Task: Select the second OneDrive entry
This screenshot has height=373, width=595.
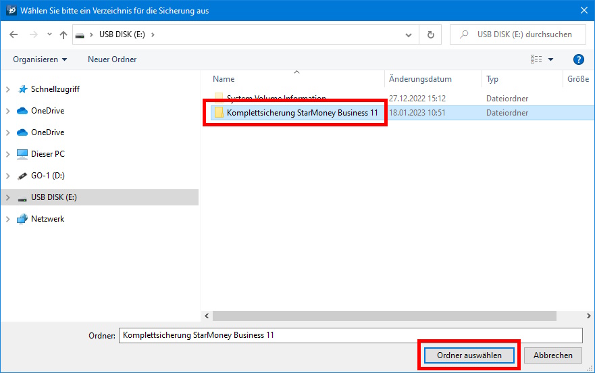Action: 48,132
